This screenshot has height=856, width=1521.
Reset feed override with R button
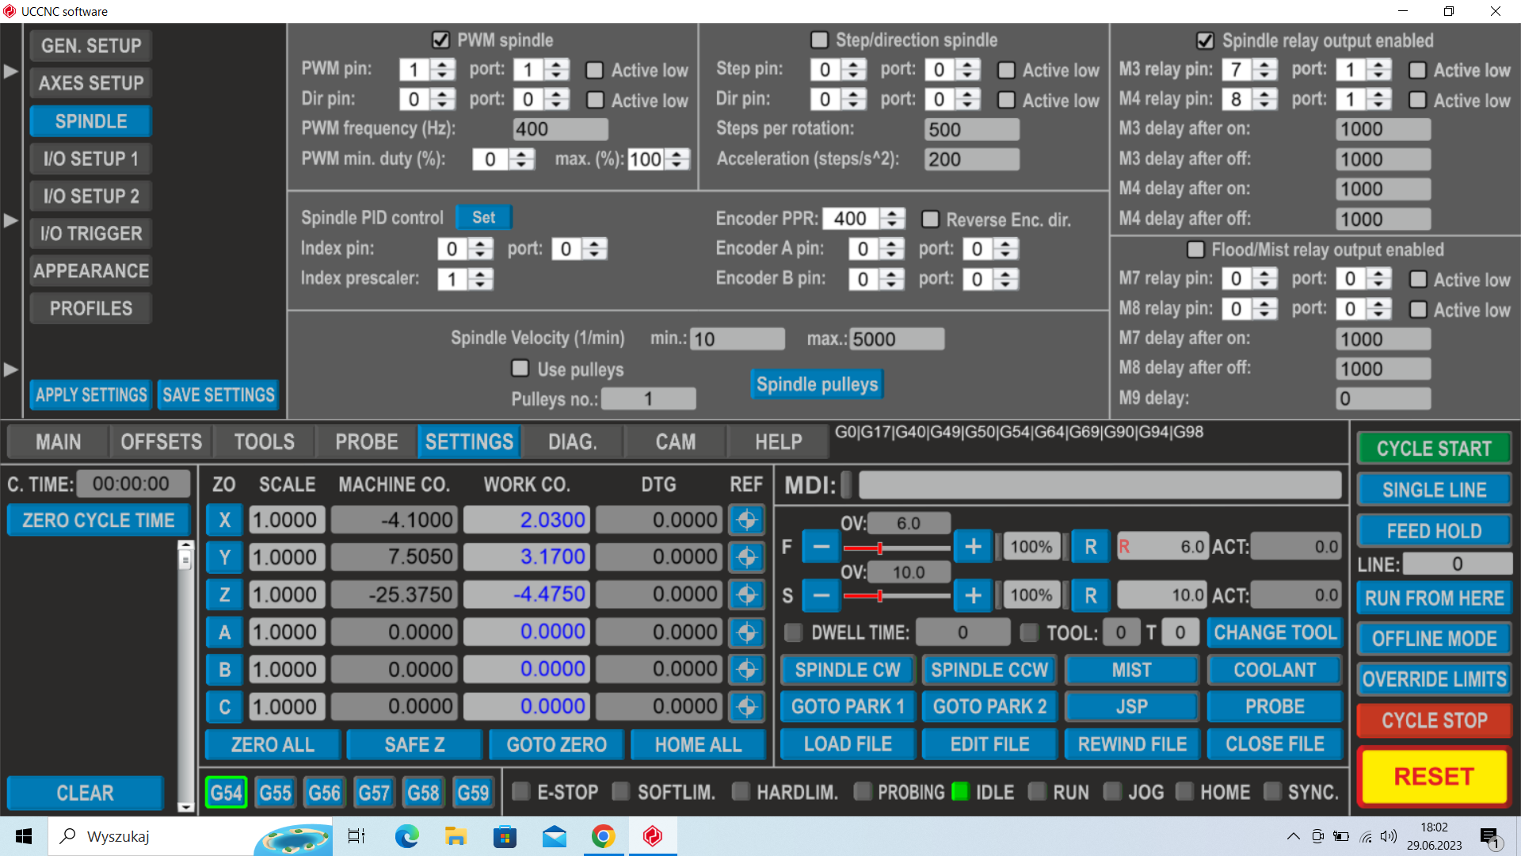coord(1090,547)
